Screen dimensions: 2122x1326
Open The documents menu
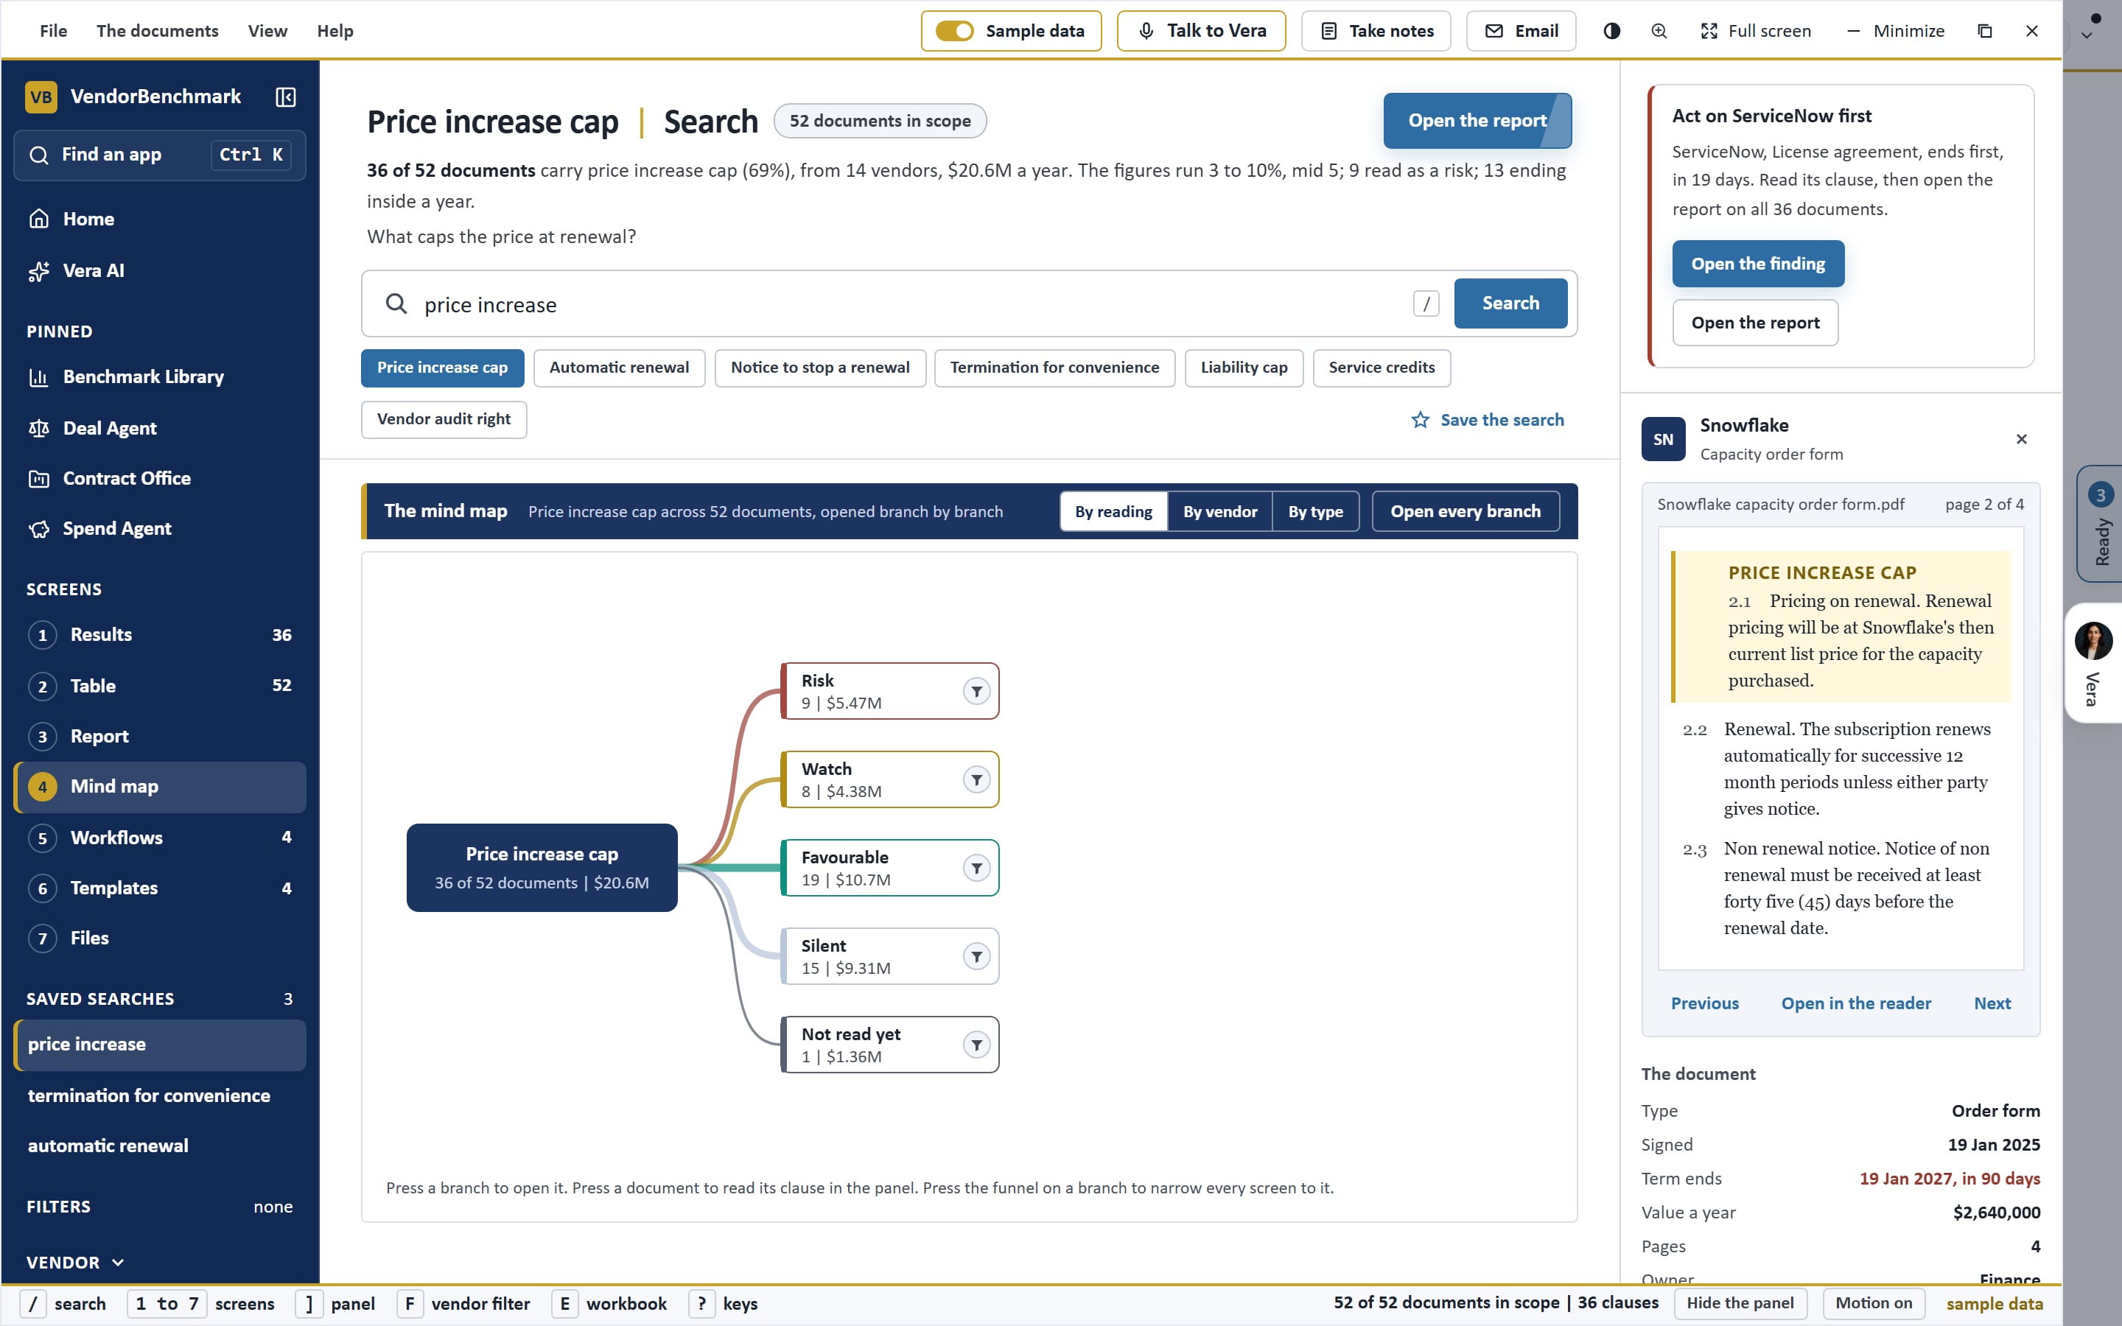158,31
